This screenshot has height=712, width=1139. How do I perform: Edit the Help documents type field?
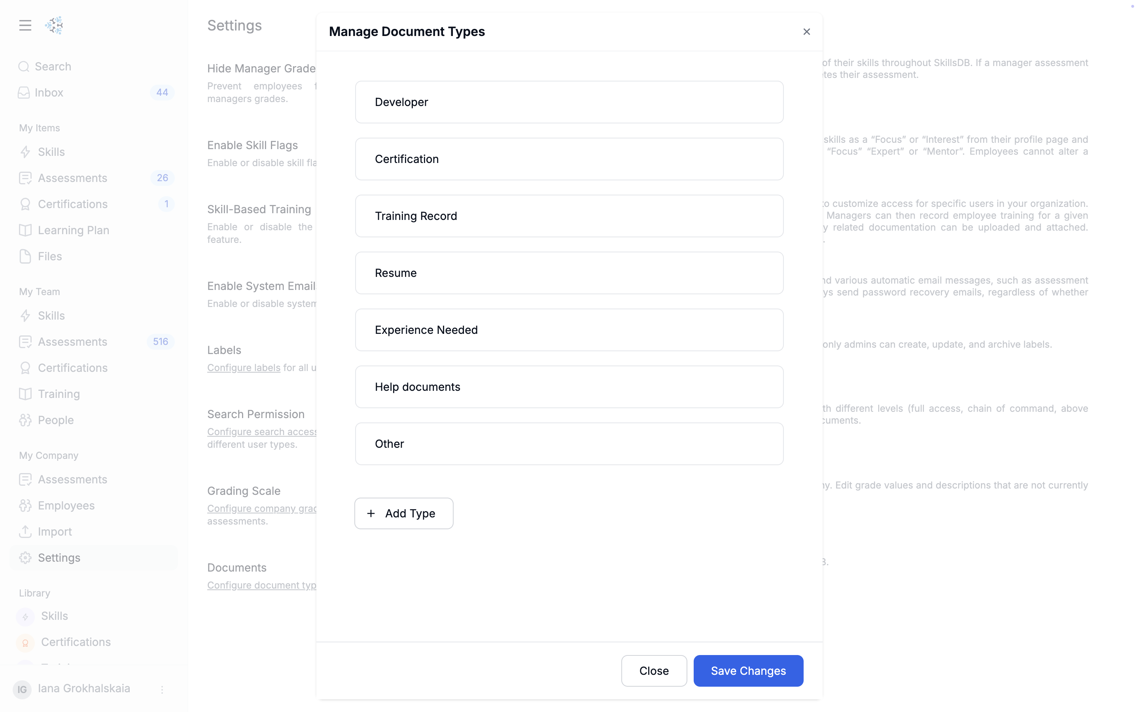(x=569, y=387)
